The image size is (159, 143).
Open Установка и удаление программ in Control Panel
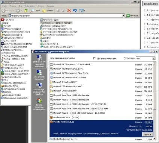tap(56, 23)
